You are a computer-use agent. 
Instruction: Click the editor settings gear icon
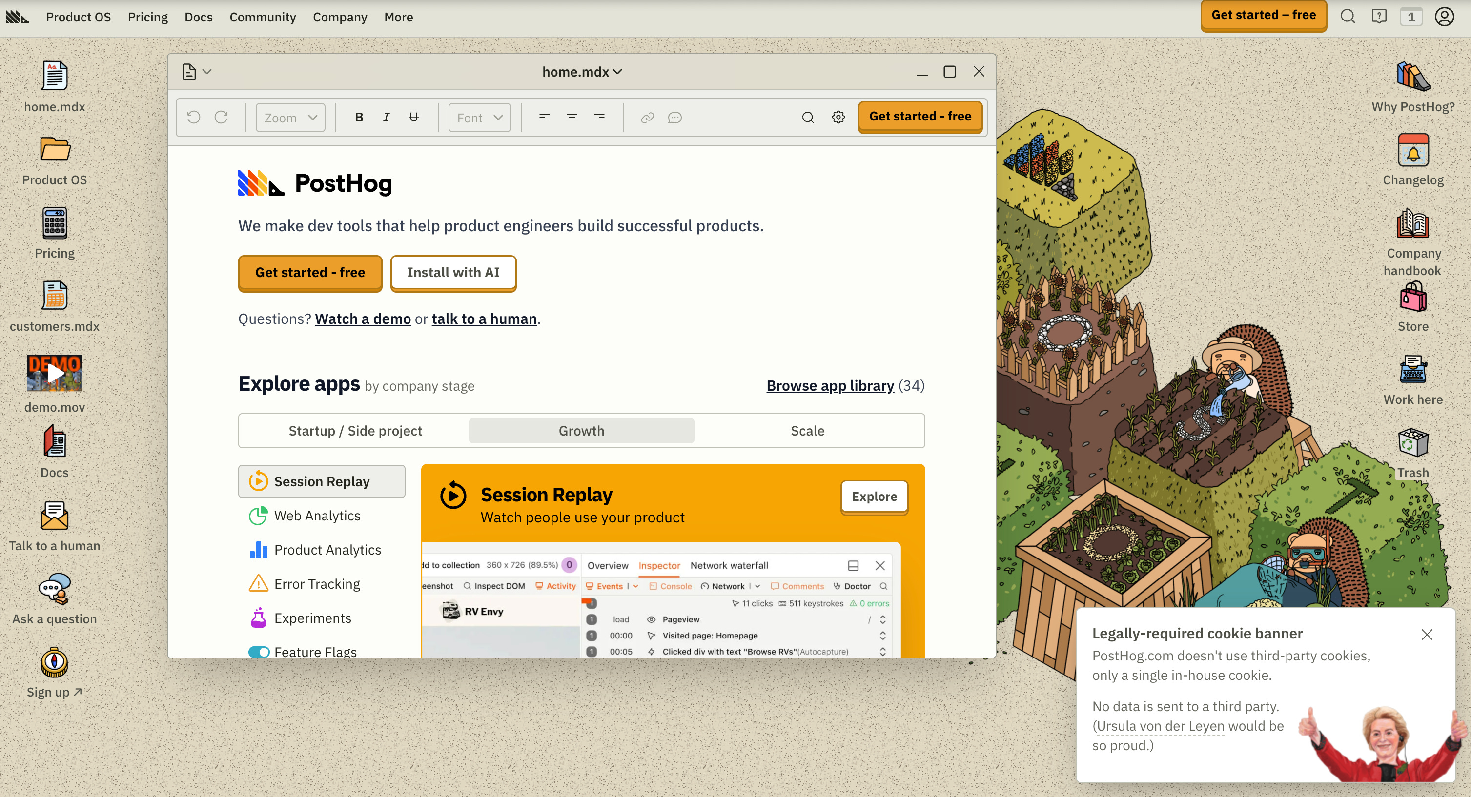(x=838, y=118)
